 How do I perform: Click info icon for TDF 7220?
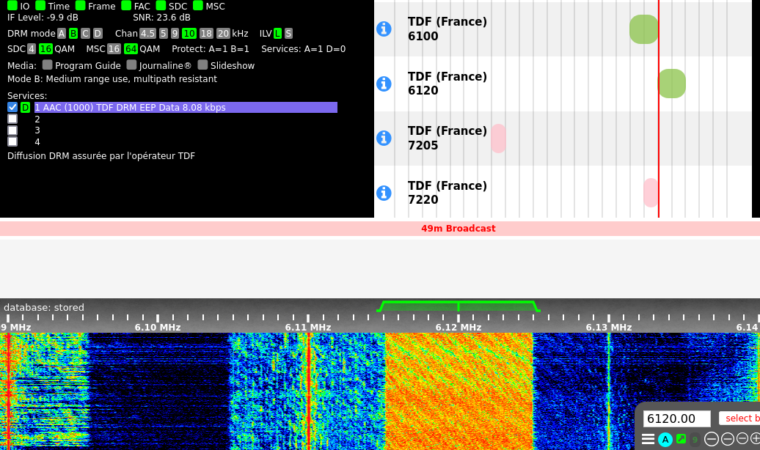384,193
